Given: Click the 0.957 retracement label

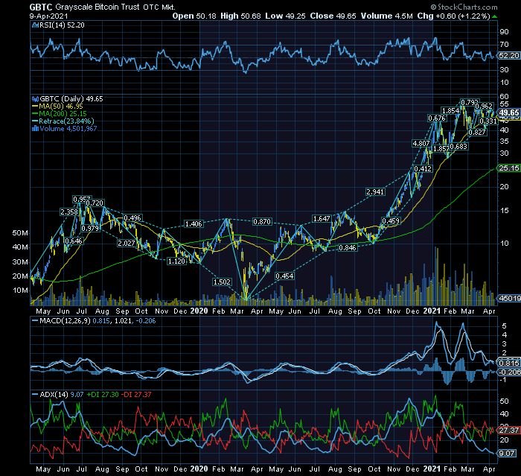Looking at the screenshot, I should click(82, 199).
